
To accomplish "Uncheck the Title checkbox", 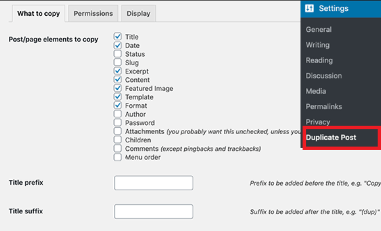I will point(117,37).
